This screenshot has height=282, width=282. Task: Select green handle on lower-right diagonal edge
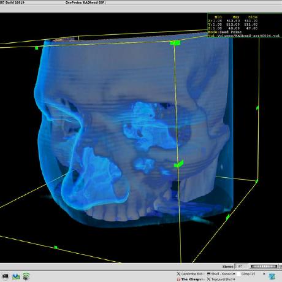[x=228, y=217]
